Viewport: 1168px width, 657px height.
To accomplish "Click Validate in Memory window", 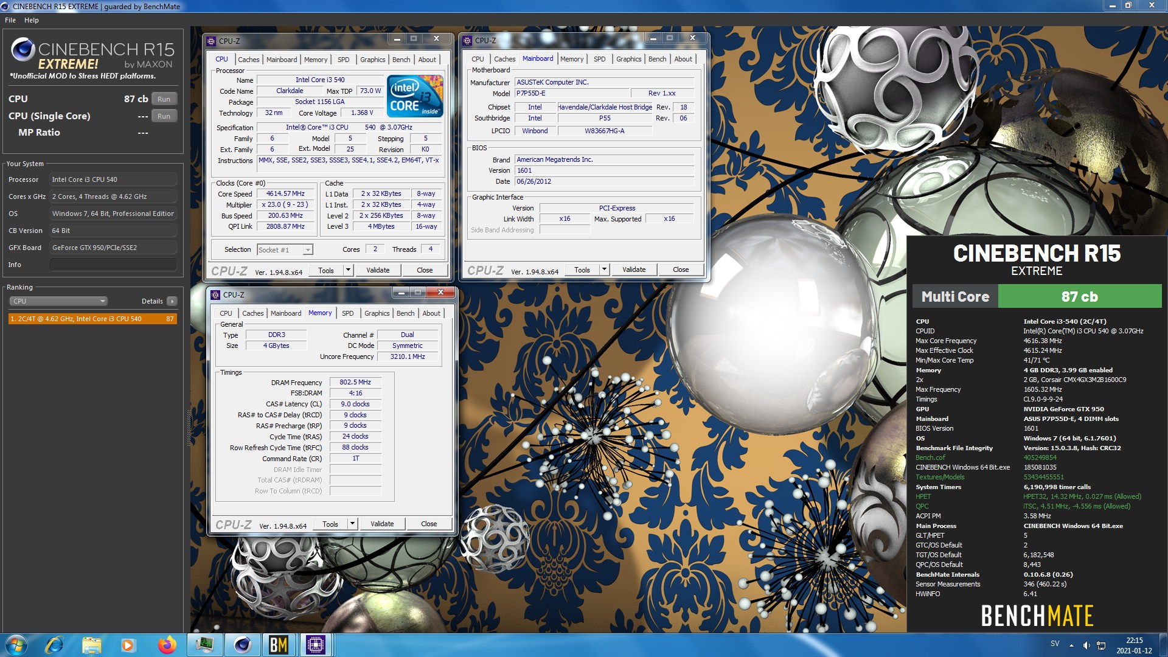I will pos(382,524).
